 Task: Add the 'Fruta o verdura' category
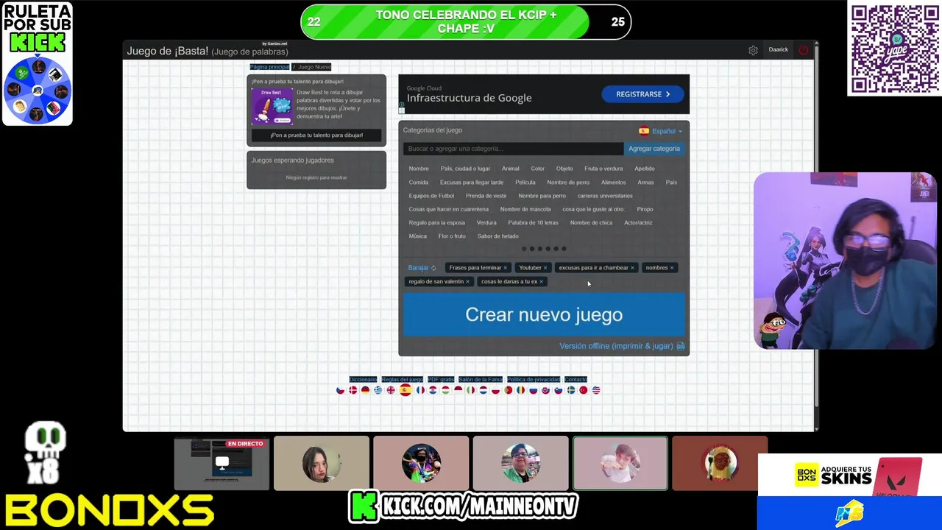click(x=603, y=169)
